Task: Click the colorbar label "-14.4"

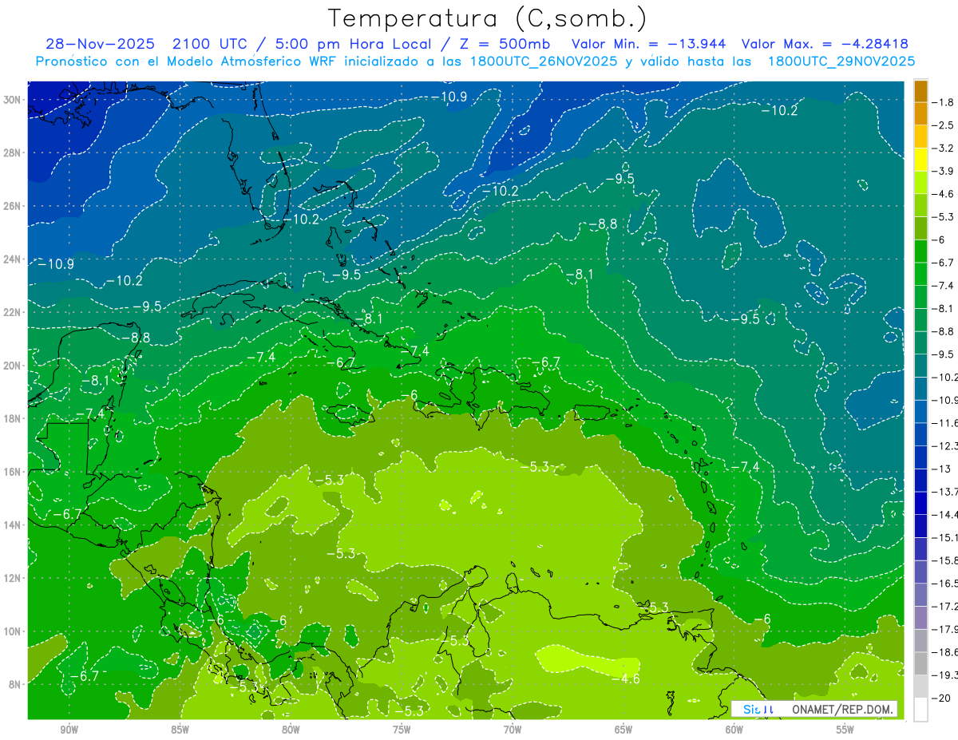Action: point(945,515)
